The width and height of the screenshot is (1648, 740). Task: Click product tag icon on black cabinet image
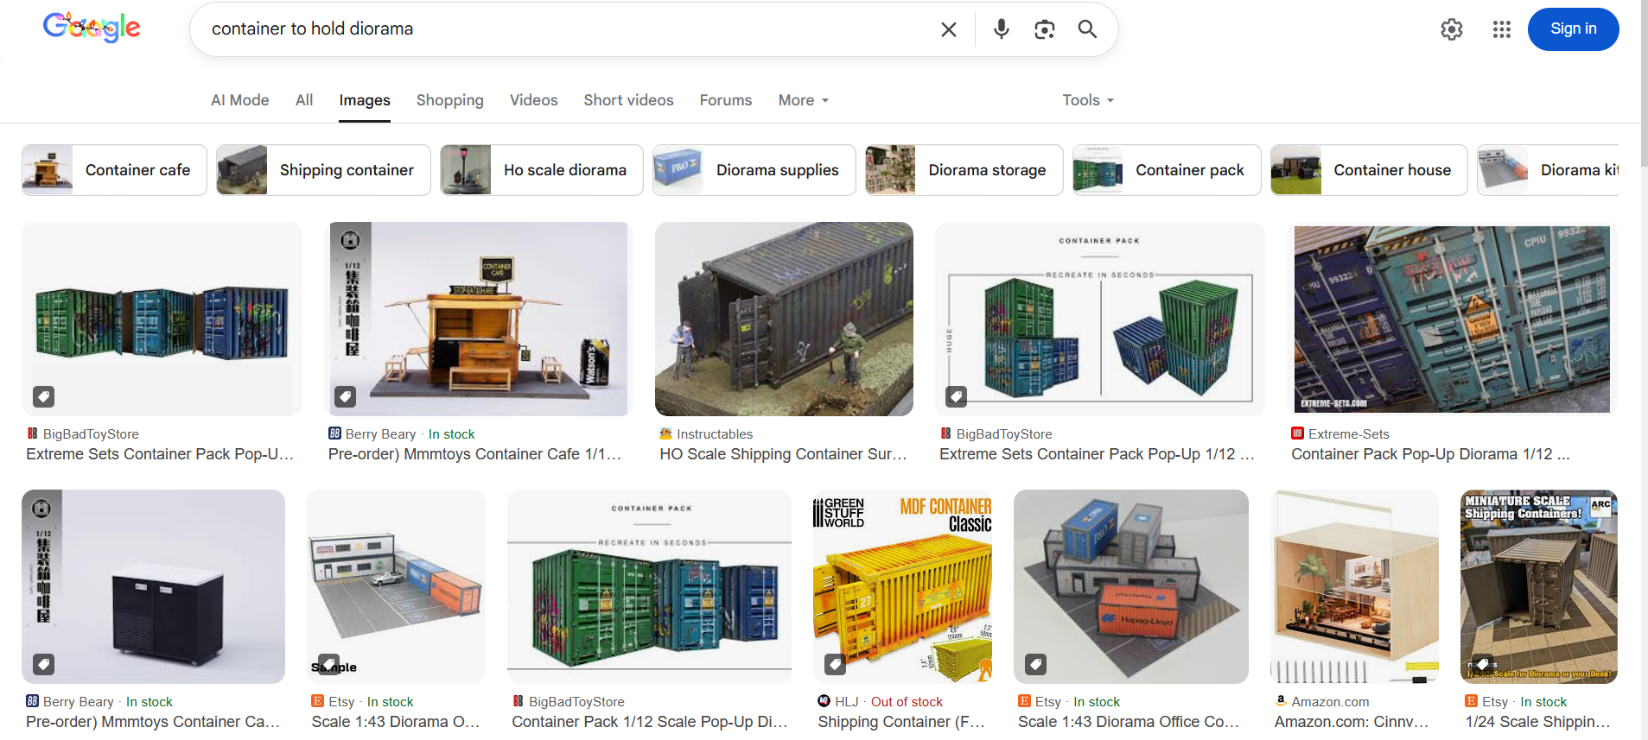tap(43, 664)
